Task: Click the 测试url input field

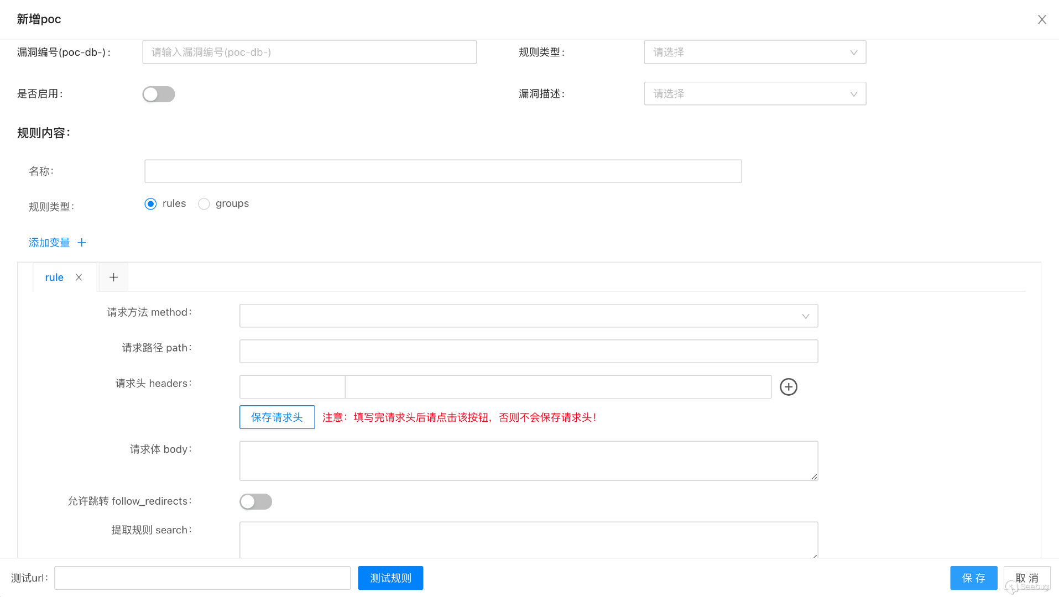Action: 202,577
